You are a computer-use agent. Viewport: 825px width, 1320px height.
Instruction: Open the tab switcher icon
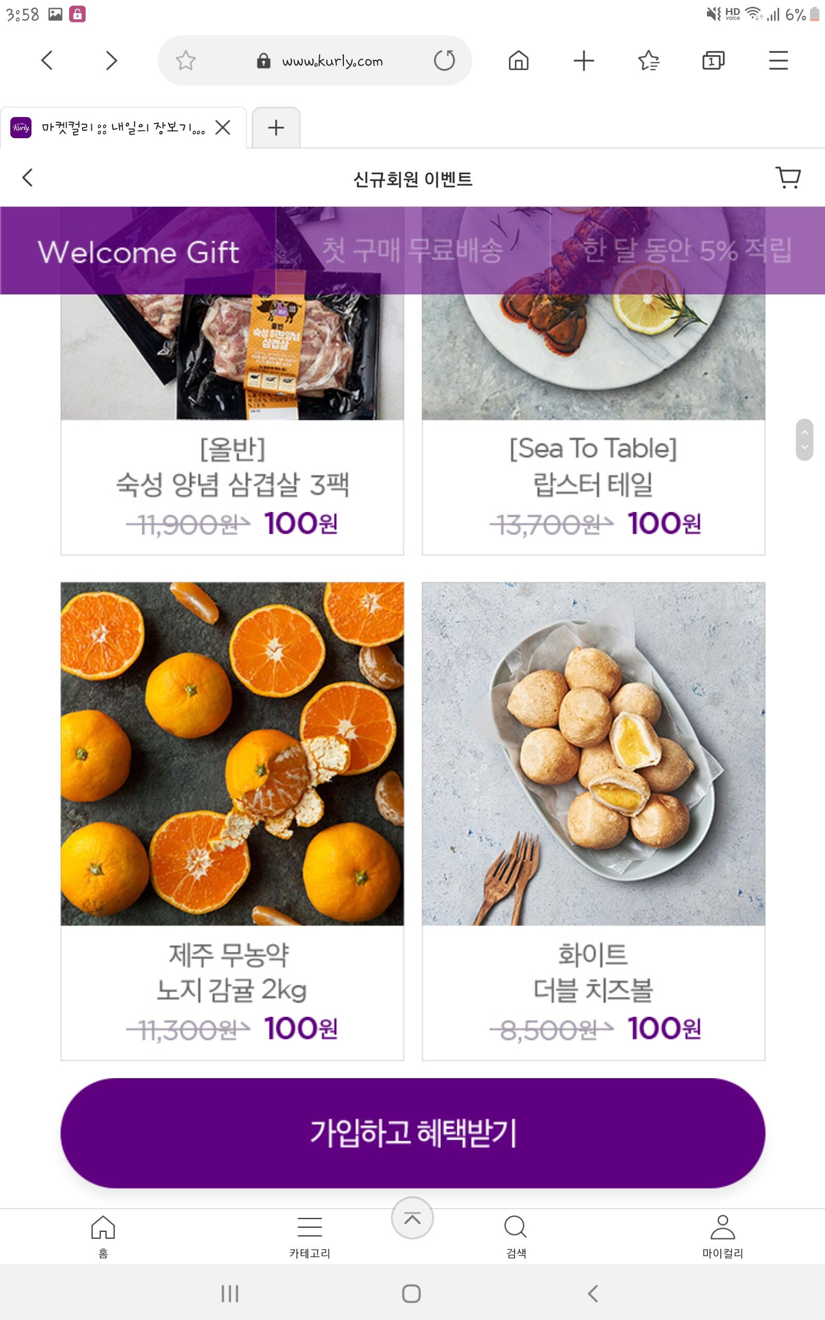[x=713, y=60]
